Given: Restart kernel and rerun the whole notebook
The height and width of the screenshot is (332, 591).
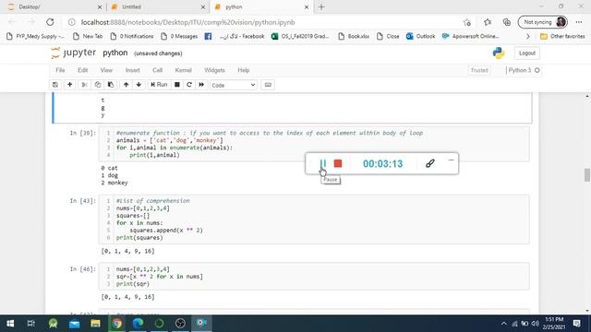Looking at the screenshot, I should click(x=201, y=85).
